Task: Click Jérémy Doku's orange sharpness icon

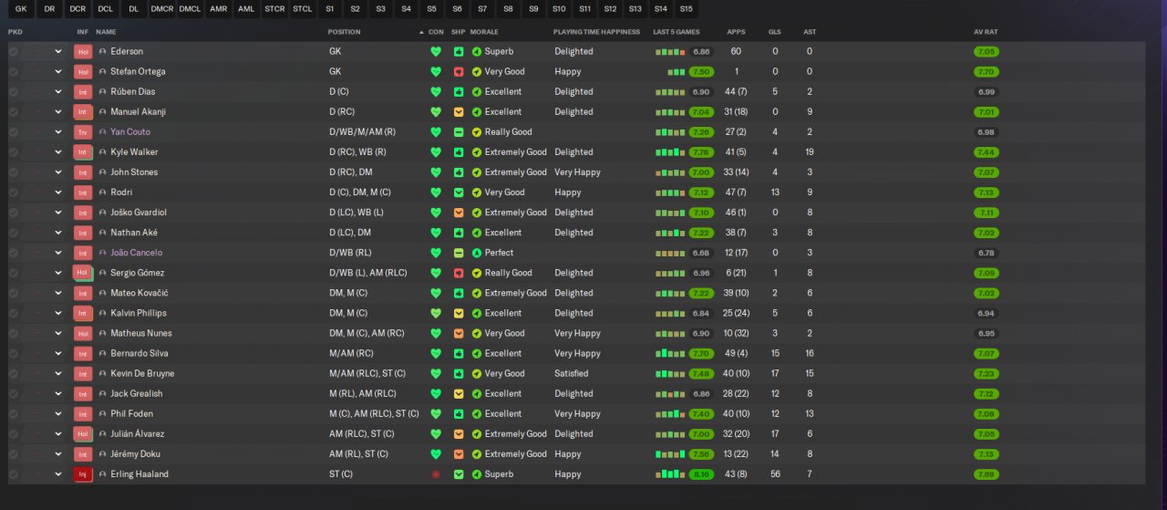Action: click(x=459, y=454)
